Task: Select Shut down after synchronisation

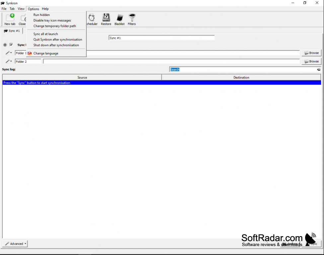Action: click(x=56, y=45)
